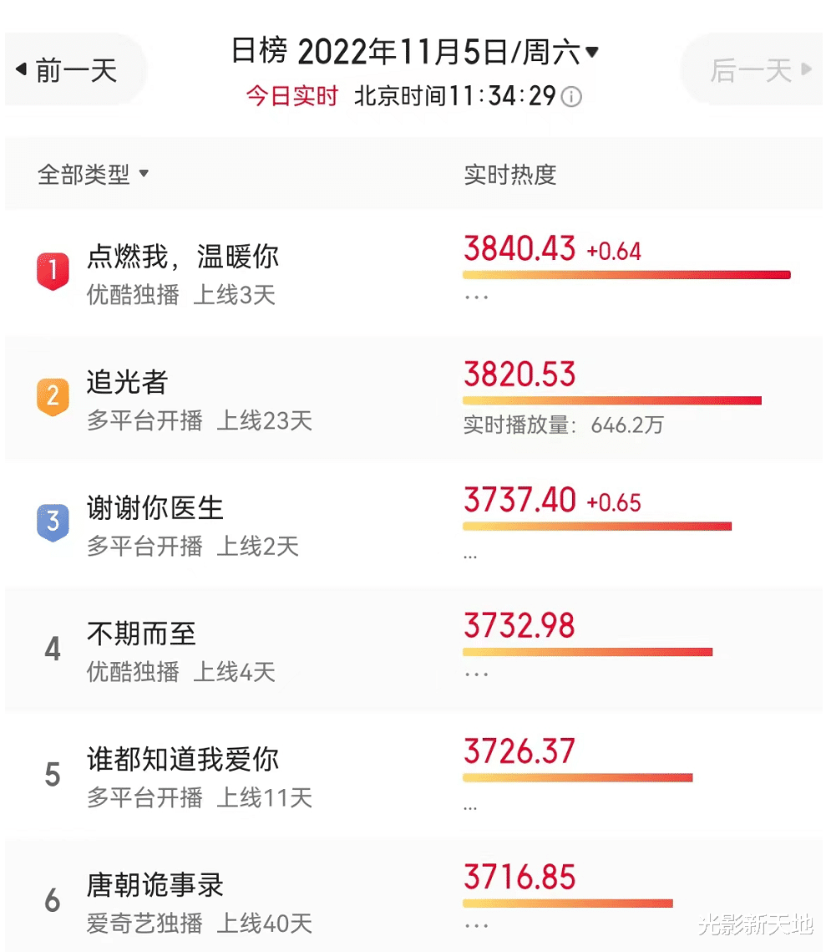Click the orange rank 2 badge

[53, 396]
